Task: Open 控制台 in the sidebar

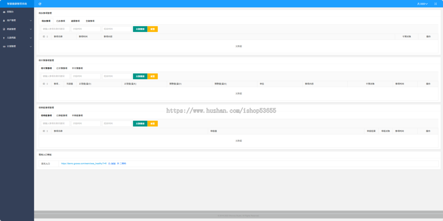Action: [17, 12]
